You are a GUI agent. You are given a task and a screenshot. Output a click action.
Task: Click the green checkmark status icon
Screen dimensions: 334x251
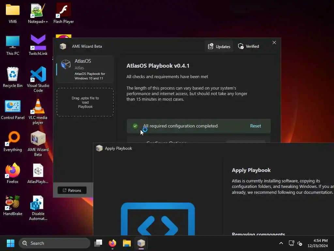tap(135, 126)
